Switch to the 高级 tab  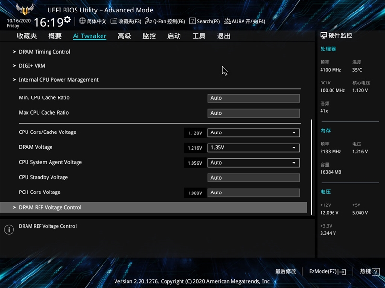pos(125,36)
